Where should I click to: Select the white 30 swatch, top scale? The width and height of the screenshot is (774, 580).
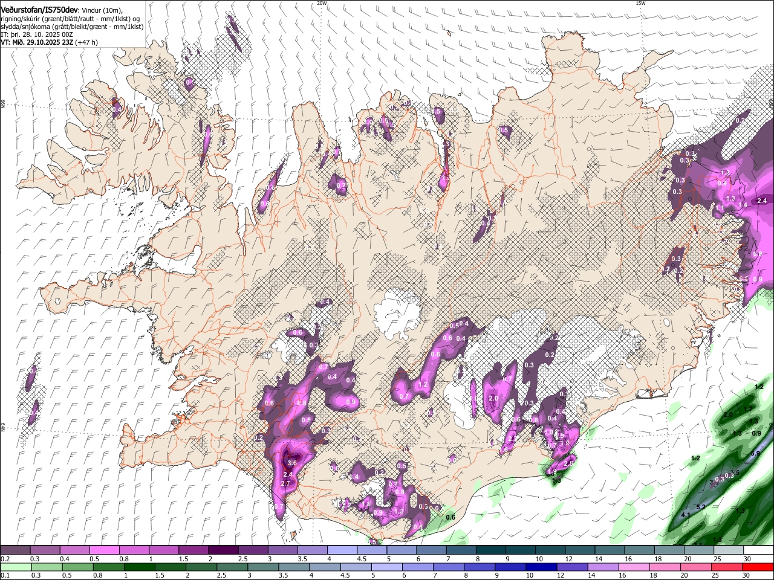(759, 550)
